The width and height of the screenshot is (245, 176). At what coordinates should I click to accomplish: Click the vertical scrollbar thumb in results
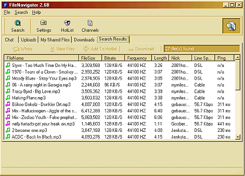click(x=238, y=75)
